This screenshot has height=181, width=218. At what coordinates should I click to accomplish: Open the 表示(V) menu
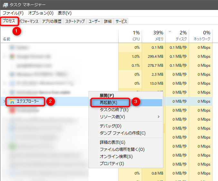click(65, 13)
